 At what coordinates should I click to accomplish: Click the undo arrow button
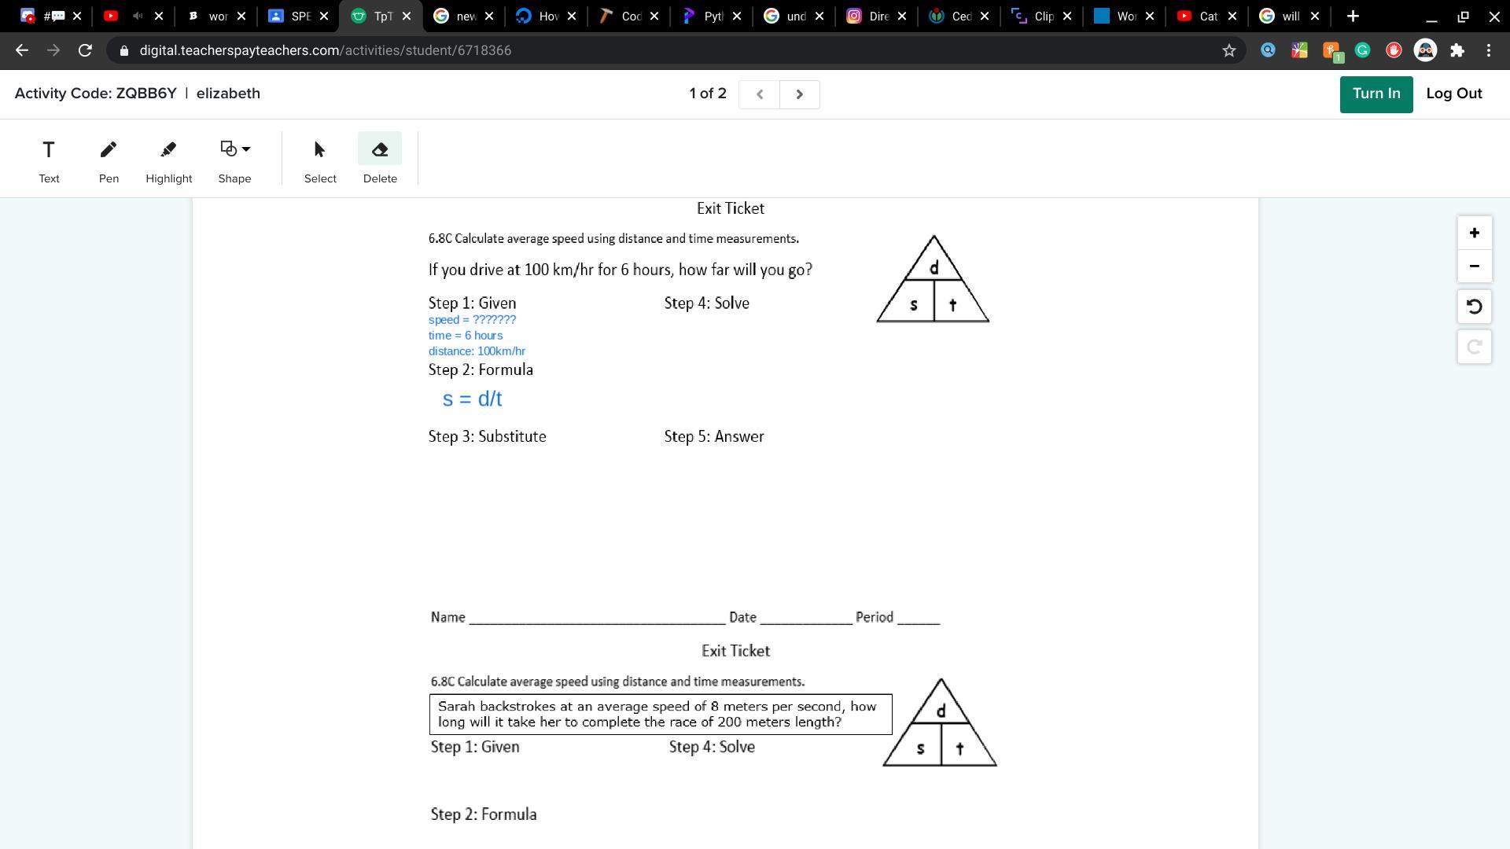point(1474,307)
